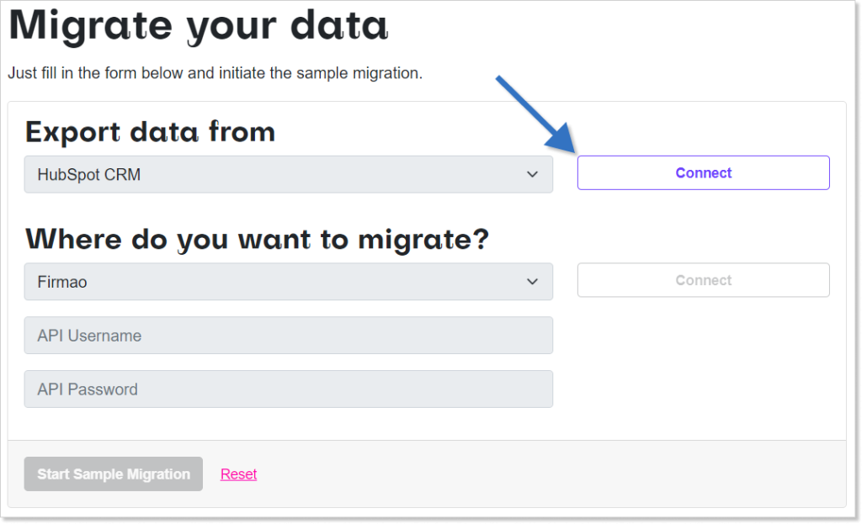The height and width of the screenshot is (524, 862).
Task: Click the 'API Password' placeholder text
Action: (88, 389)
